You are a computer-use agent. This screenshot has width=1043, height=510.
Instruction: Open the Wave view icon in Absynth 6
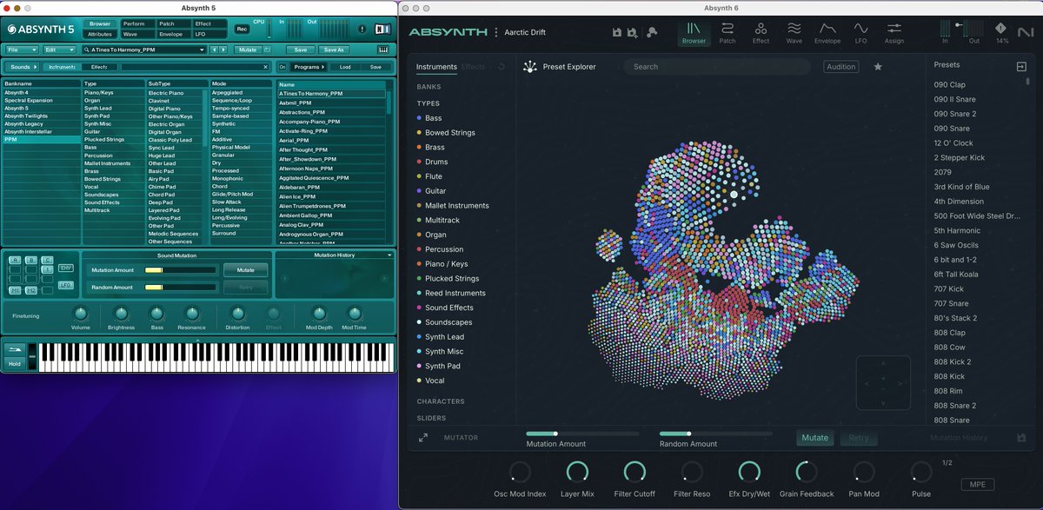(794, 32)
